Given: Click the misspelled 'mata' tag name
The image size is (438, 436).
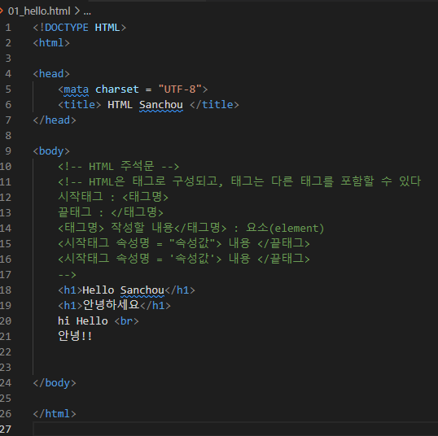Looking at the screenshot, I should pyautogui.click(x=77, y=89).
